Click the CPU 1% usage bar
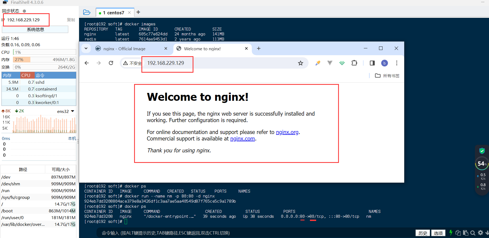This screenshot has height=238, width=489. [x=44, y=52]
